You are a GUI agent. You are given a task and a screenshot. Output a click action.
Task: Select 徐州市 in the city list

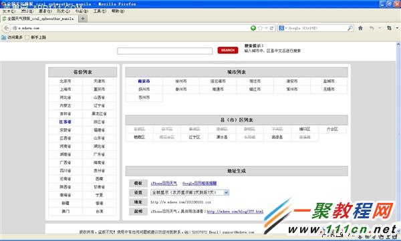click(x=181, y=81)
